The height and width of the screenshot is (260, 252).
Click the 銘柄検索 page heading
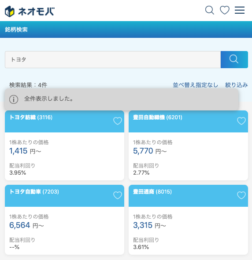16,29
